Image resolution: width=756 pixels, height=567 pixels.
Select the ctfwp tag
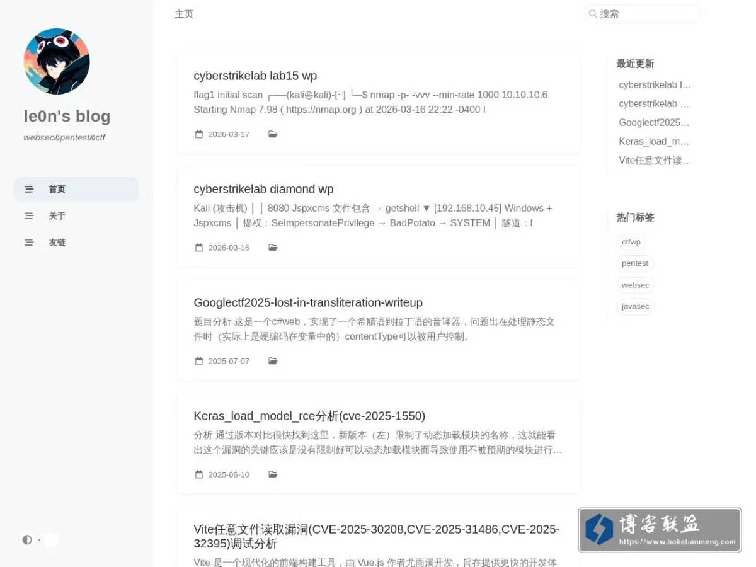pyautogui.click(x=631, y=242)
